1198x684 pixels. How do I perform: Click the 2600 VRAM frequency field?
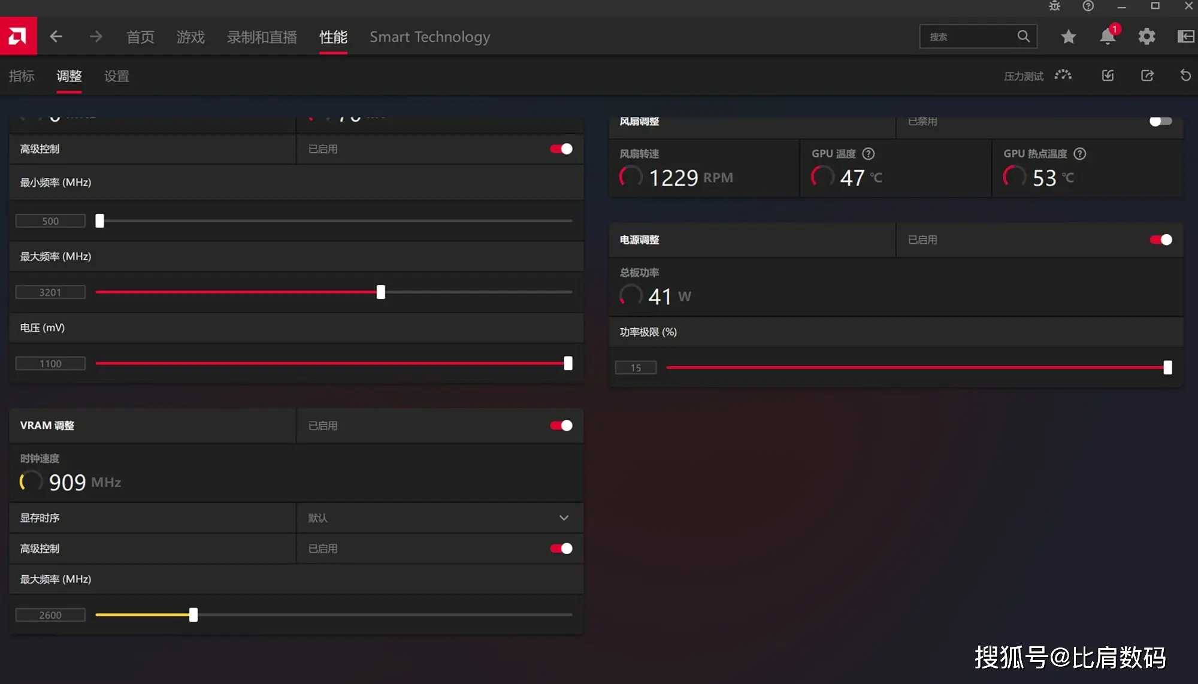50,615
